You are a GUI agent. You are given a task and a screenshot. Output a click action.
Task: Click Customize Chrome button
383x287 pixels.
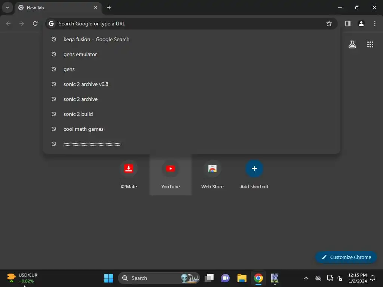tap(346, 257)
